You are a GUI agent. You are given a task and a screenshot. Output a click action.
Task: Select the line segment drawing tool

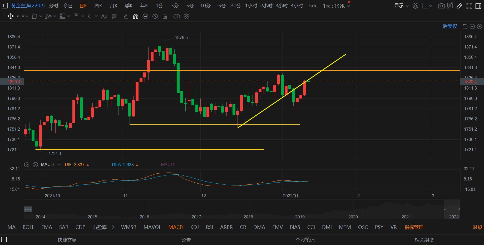(20, 17)
